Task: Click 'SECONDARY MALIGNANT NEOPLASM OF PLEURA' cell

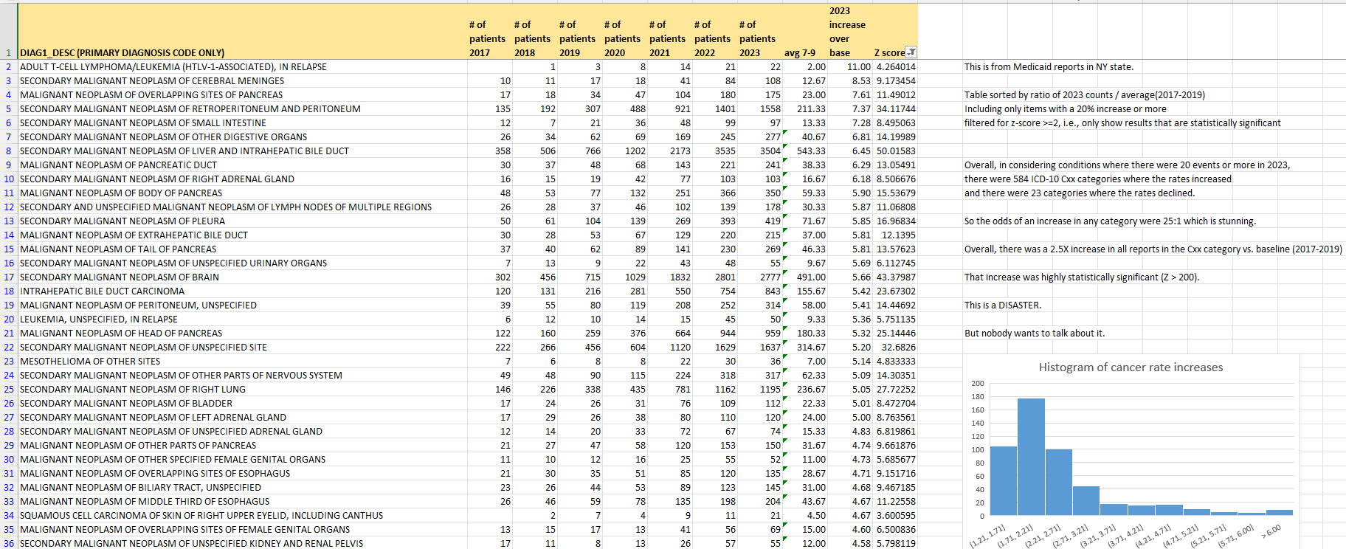Action: pos(242,221)
